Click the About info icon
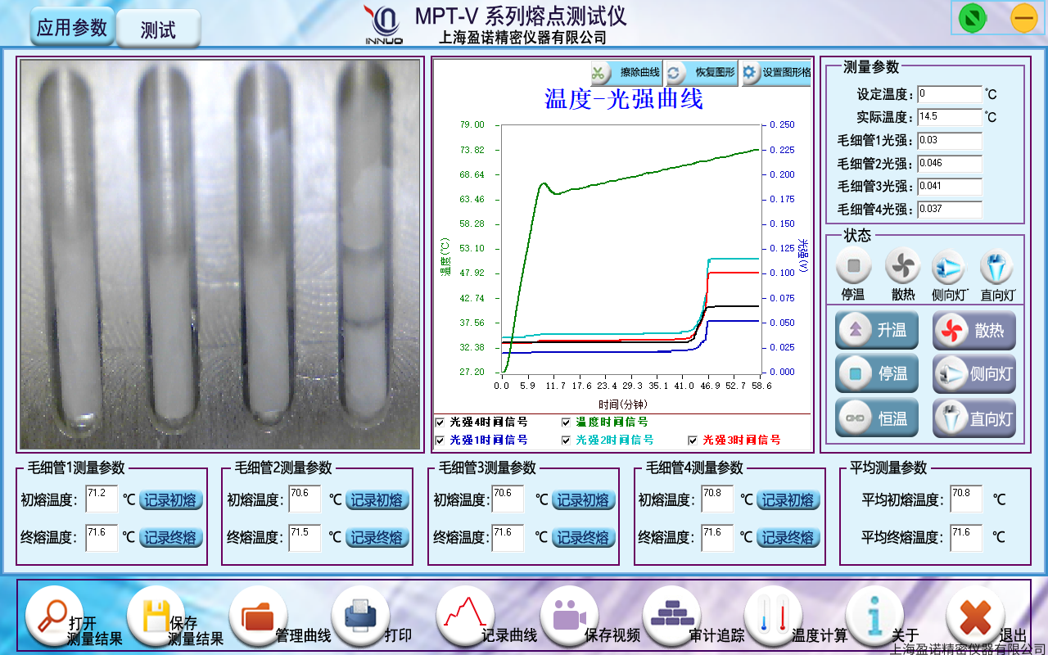Viewport: 1048px width, 655px height. coord(874,616)
